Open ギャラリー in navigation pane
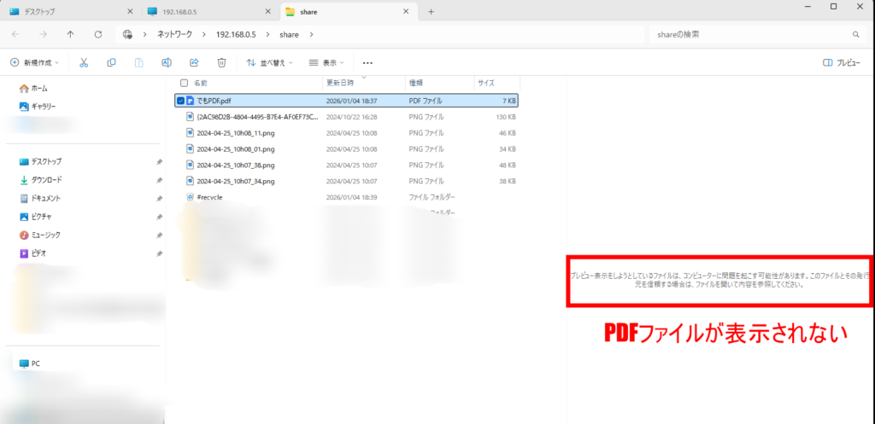This screenshot has height=424, width=875. pyautogui.click(x=38, y=107)
